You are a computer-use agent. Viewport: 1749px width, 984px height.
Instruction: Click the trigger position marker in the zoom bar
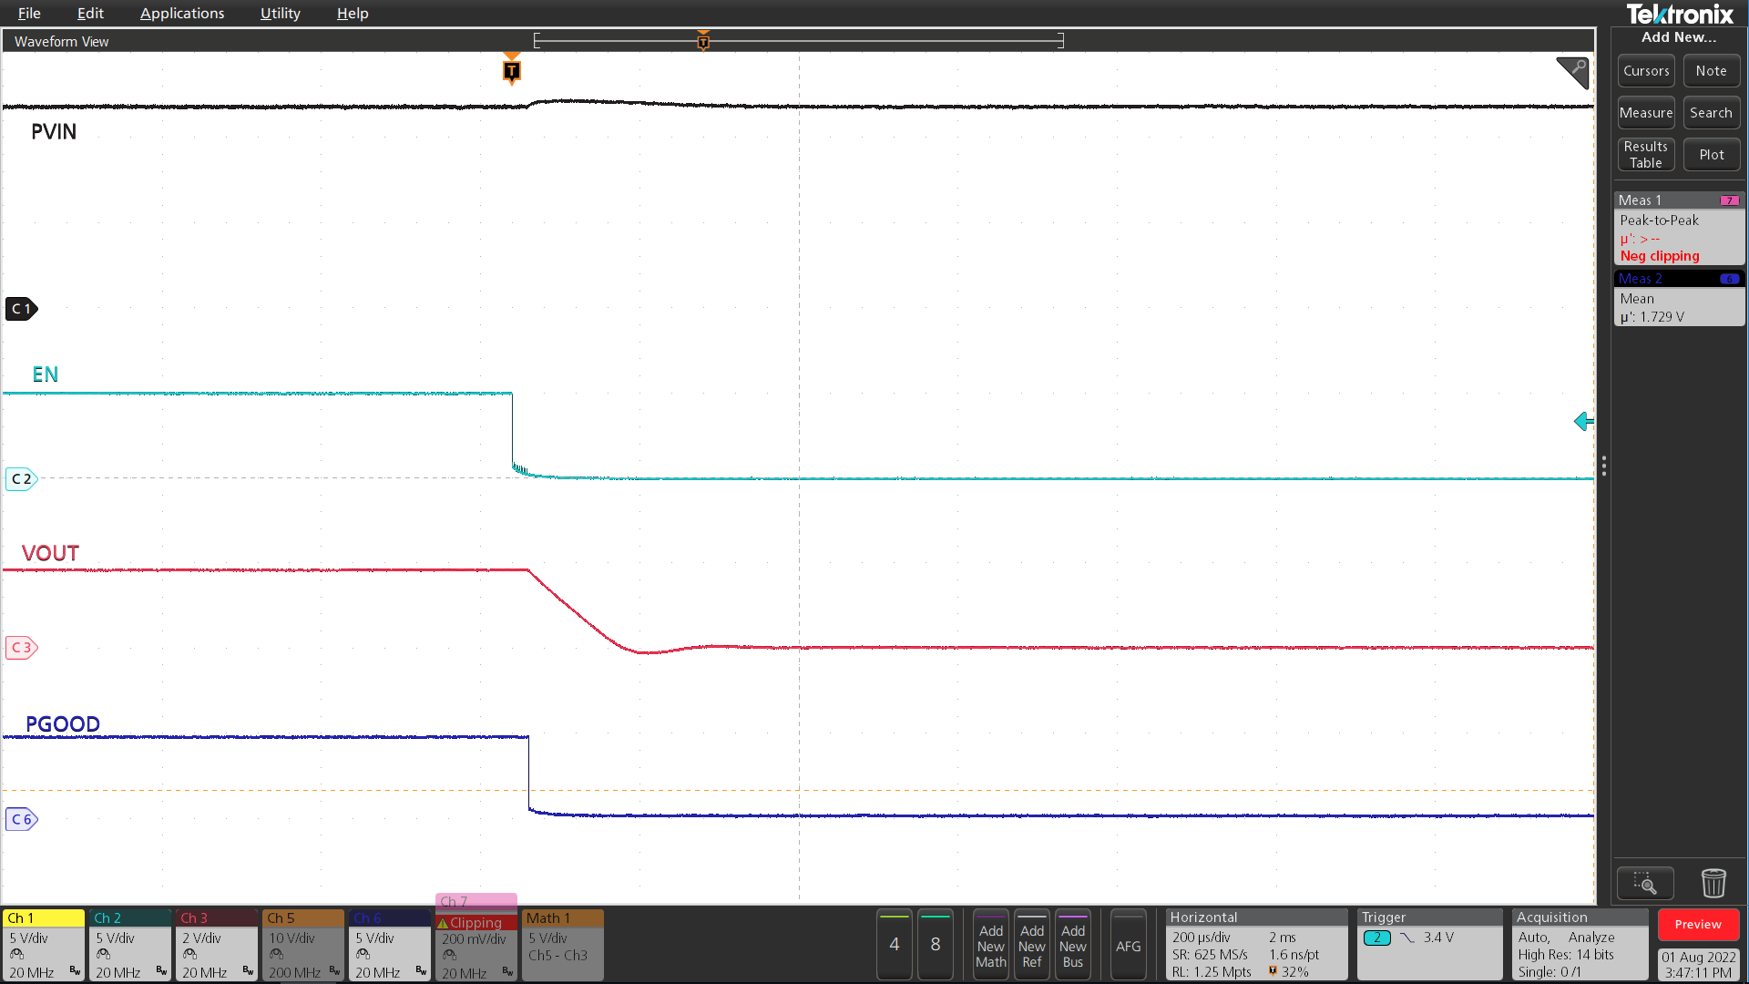click(x=702, y=41)
